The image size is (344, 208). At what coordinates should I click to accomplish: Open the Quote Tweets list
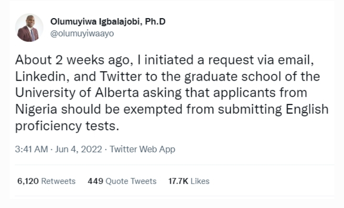pyautogui.click(x=131, y=181)
